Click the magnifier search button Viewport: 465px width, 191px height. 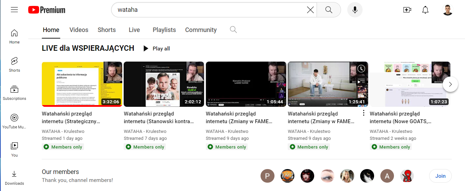329,10
